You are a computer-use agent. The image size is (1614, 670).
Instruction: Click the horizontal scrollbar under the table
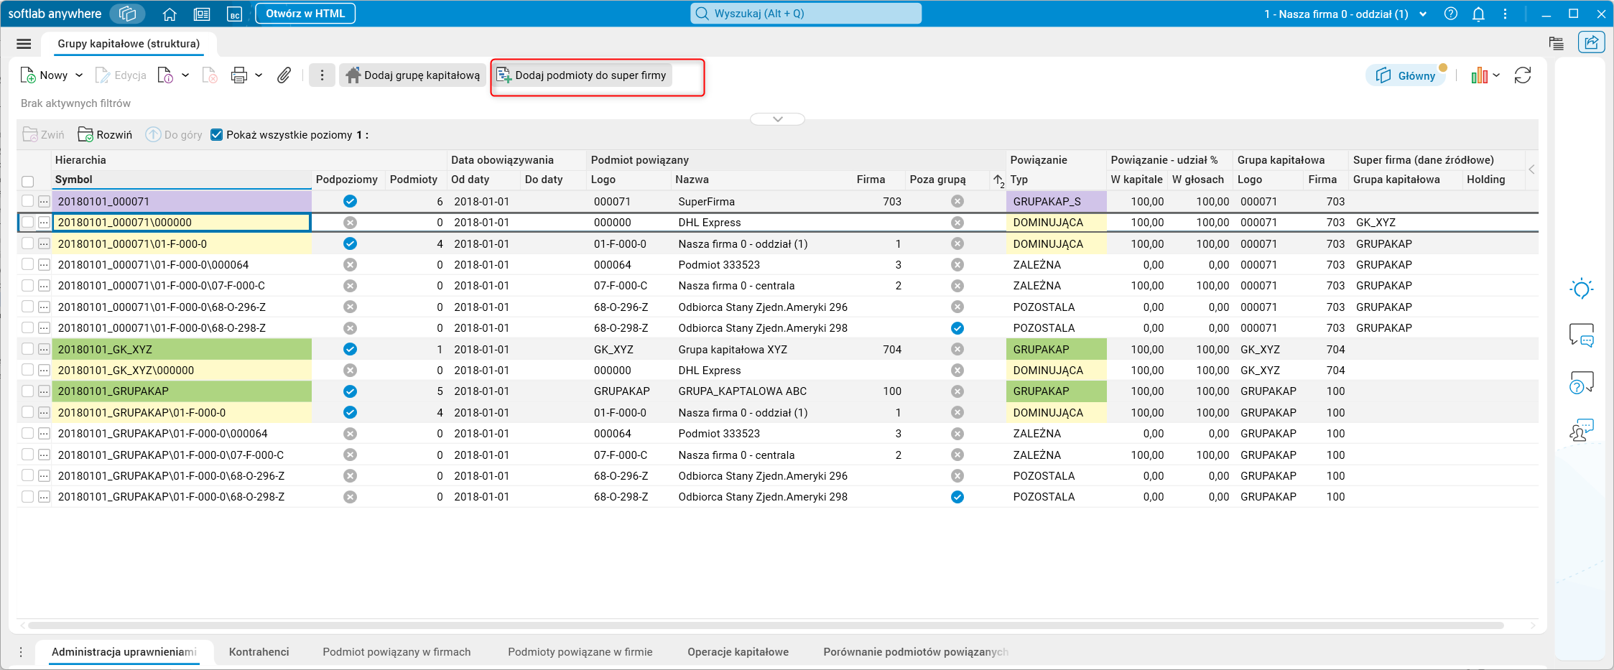(765, 625)
